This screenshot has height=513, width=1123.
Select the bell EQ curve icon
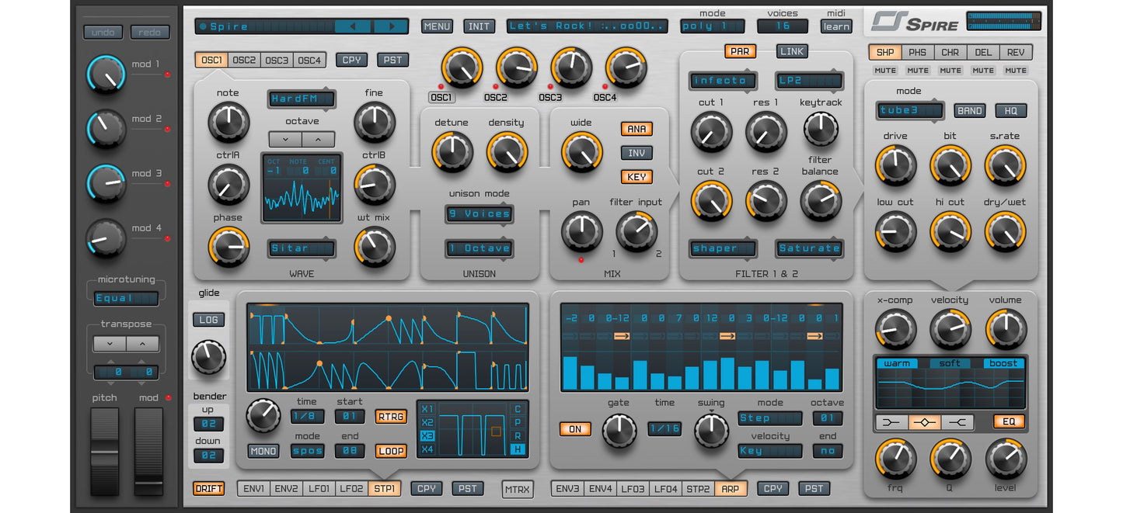coord(925,422)
